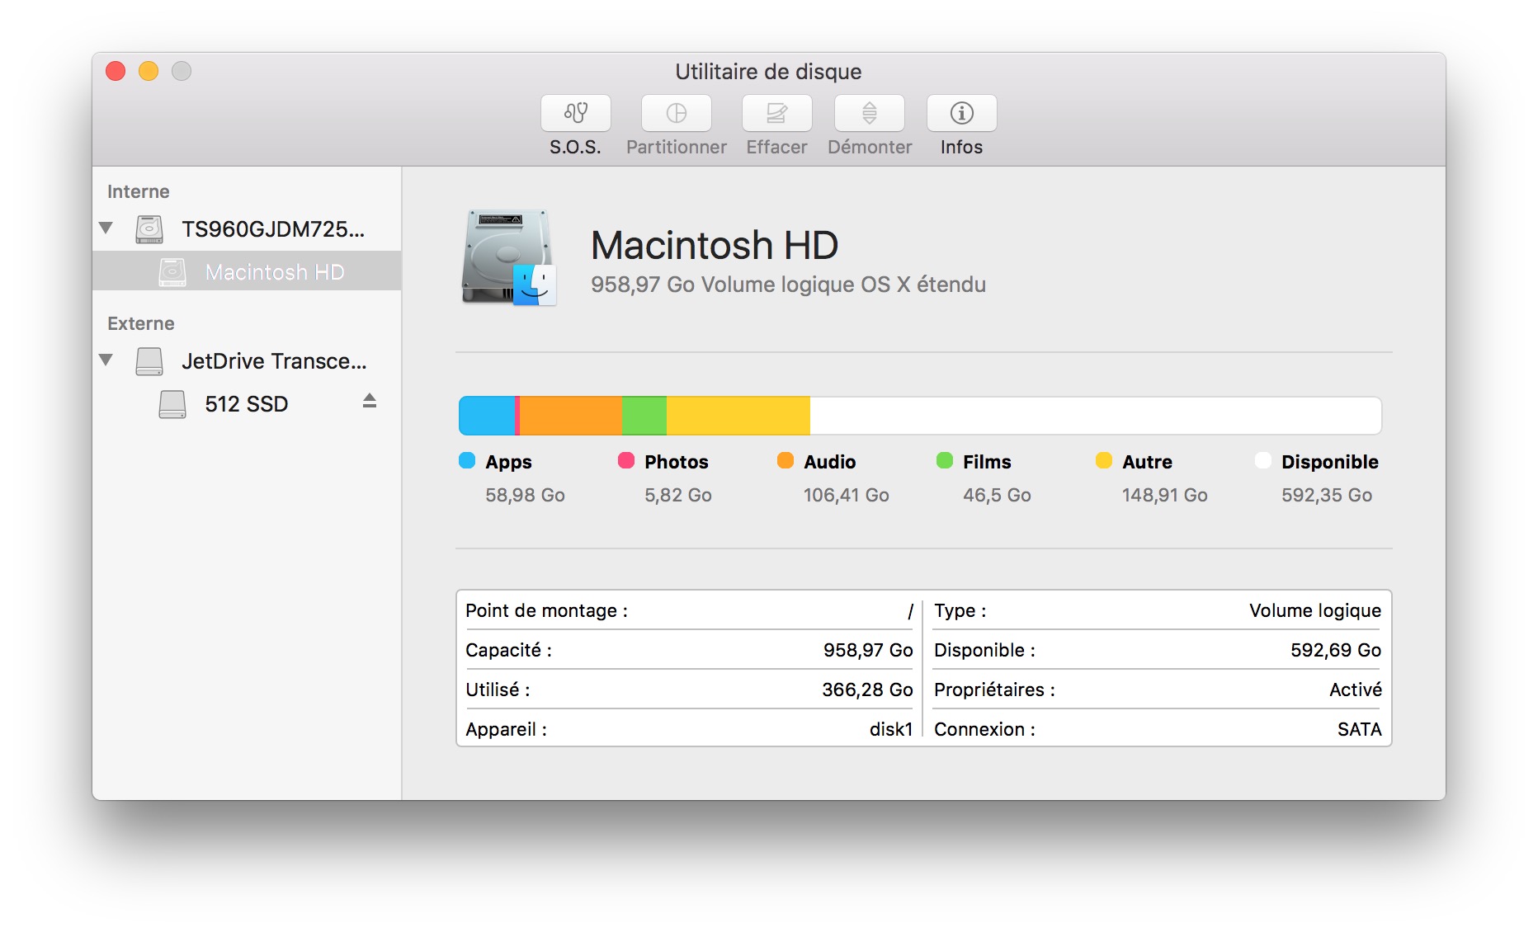
Task: Click the green Films legend dot
Action: (x=945, y=460)
